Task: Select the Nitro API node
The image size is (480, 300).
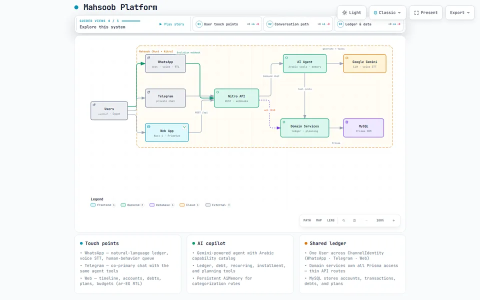Action: 236,98
